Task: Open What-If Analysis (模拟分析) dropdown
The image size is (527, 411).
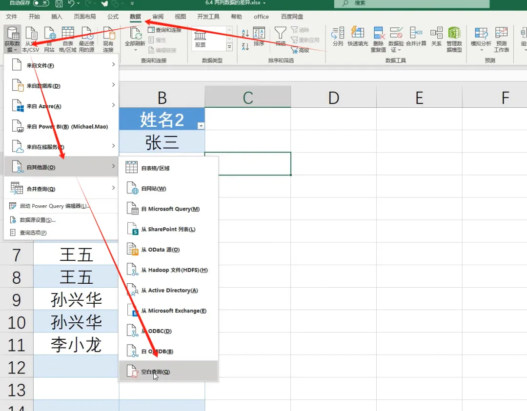Action: tap(481, 39)
